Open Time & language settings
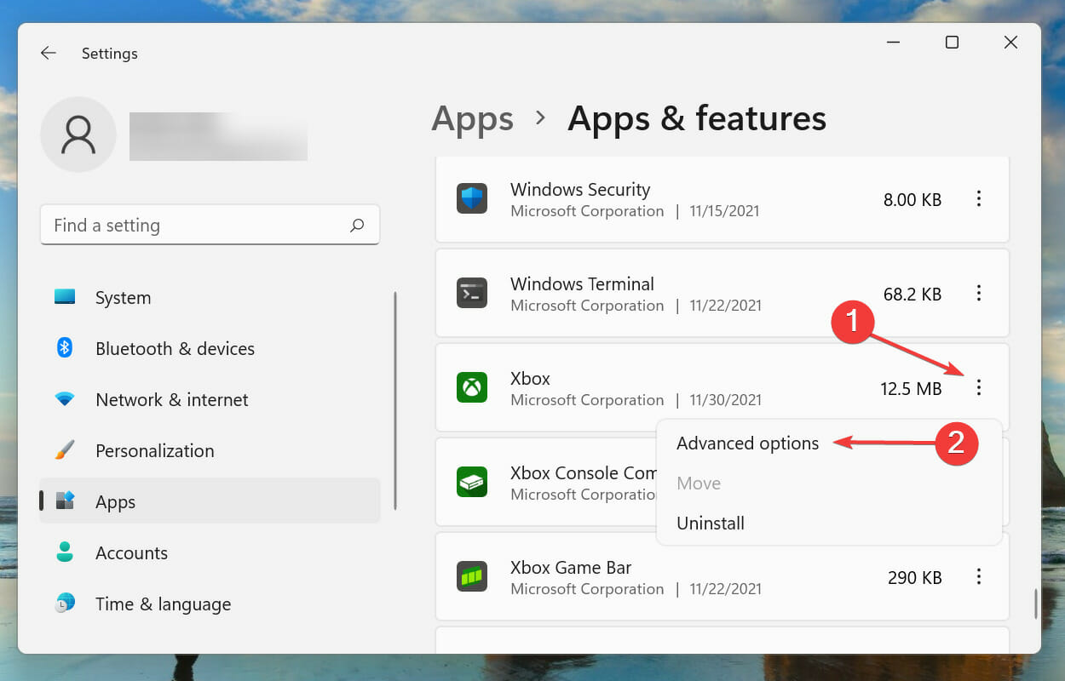 click(162, 604)
